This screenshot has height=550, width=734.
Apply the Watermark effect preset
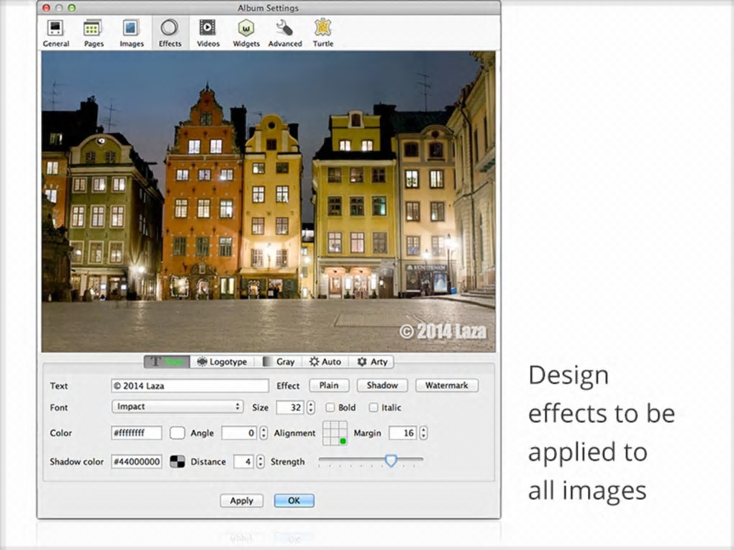coord(446,385)
